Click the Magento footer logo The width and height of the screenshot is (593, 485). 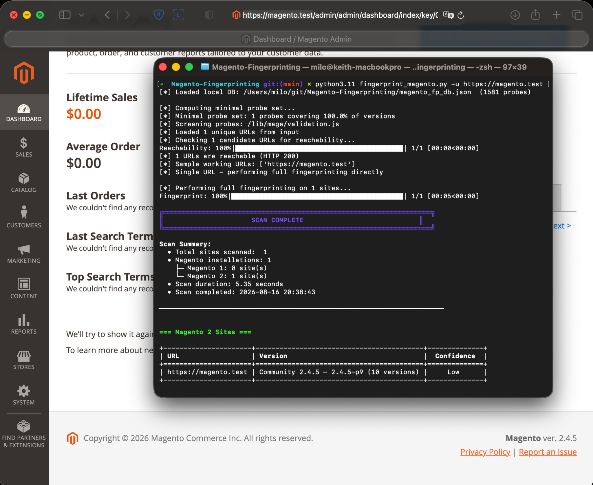coord(72,438)
